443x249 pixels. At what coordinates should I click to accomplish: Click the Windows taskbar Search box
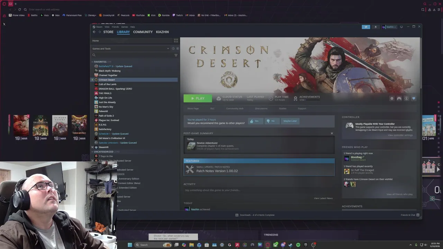tap(153, 245)
